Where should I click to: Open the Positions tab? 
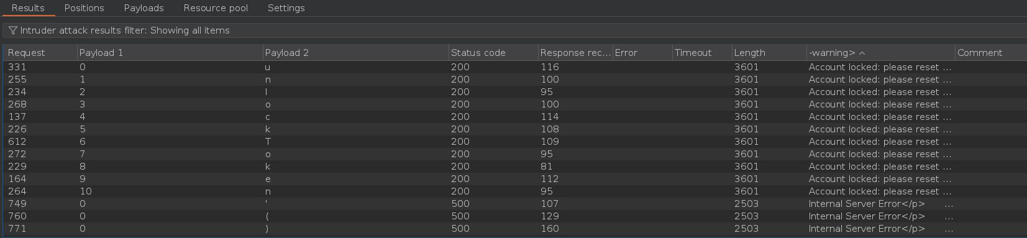click(x=84, y=8)
